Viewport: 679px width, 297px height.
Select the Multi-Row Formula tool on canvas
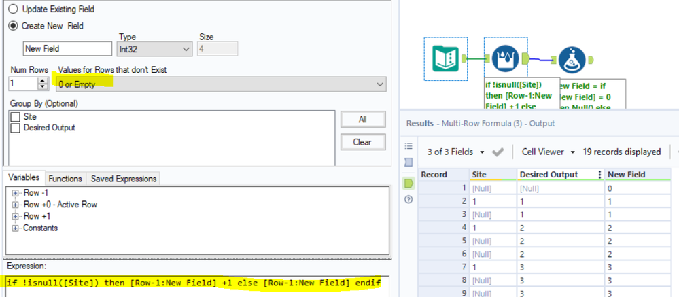(x=506, y=59)
